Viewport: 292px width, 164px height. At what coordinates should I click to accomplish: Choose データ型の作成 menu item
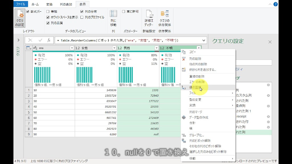pyautogui.click(x=208, y=118)
